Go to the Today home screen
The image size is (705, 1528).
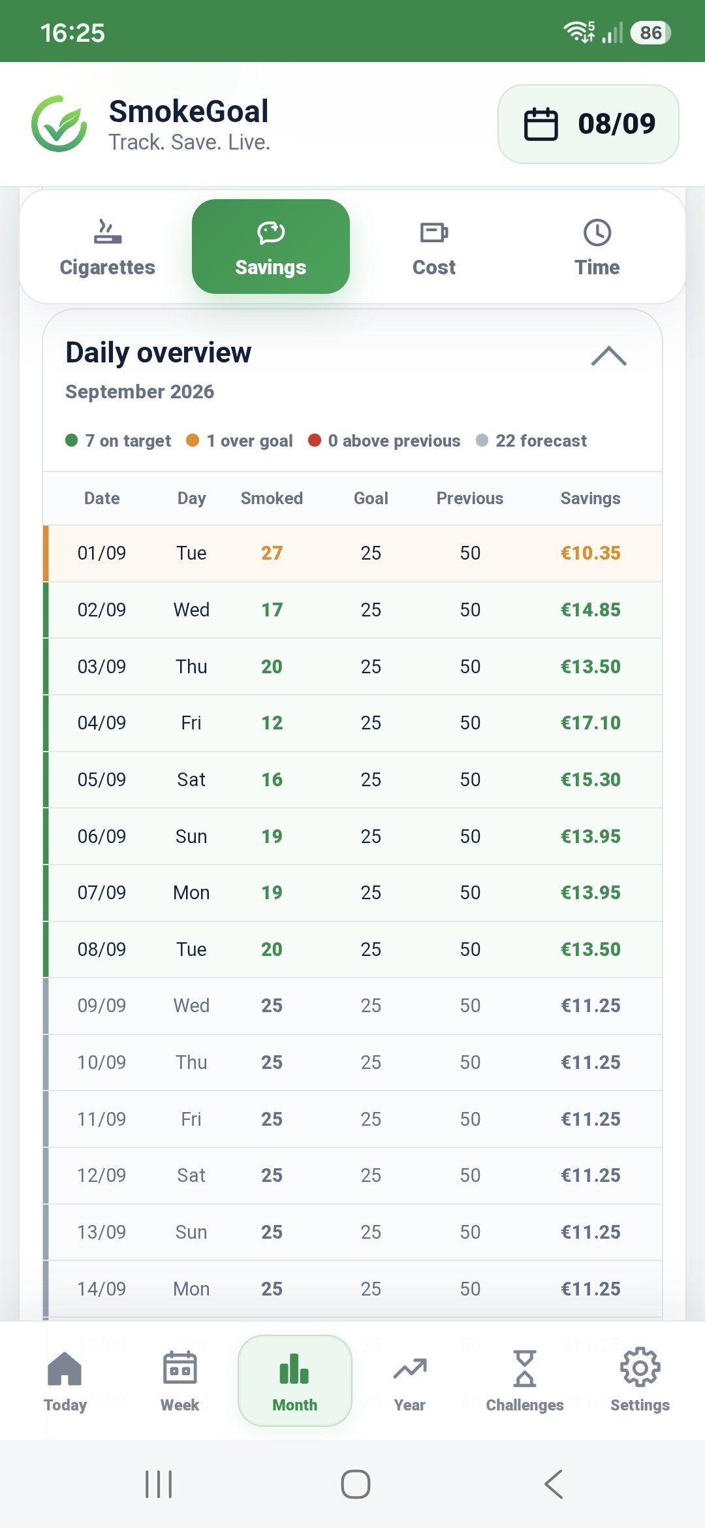click(65, 1380)
